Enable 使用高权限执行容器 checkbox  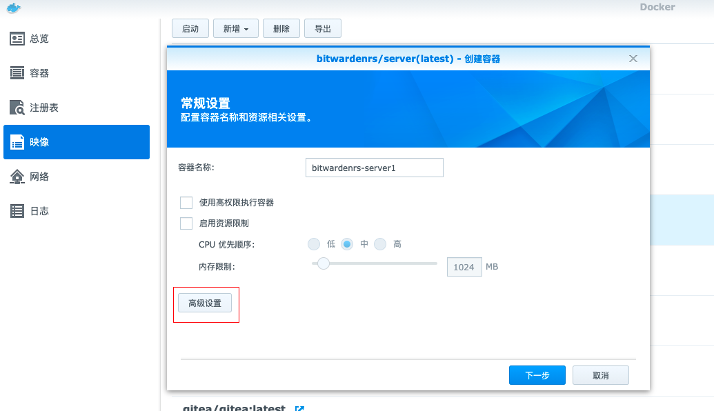pyautogui.click(x=186, y=203)
